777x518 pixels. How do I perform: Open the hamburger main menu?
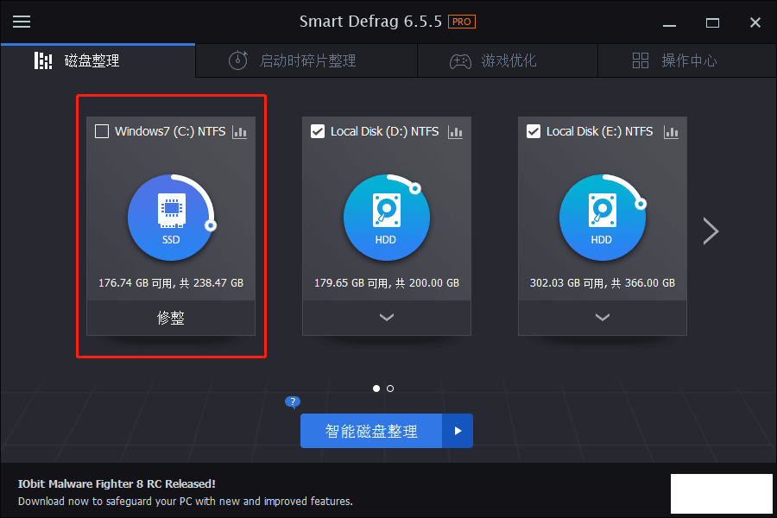pos(22,22)
